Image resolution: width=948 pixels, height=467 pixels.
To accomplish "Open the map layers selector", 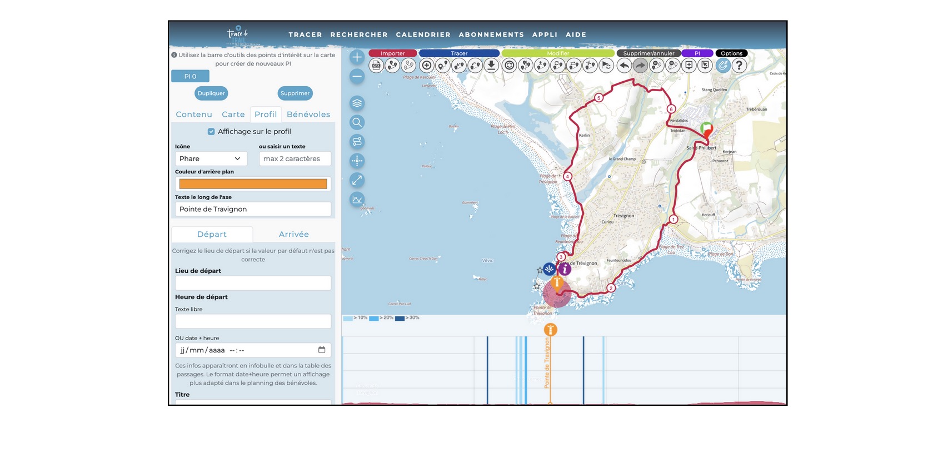I will coord(357,103).
